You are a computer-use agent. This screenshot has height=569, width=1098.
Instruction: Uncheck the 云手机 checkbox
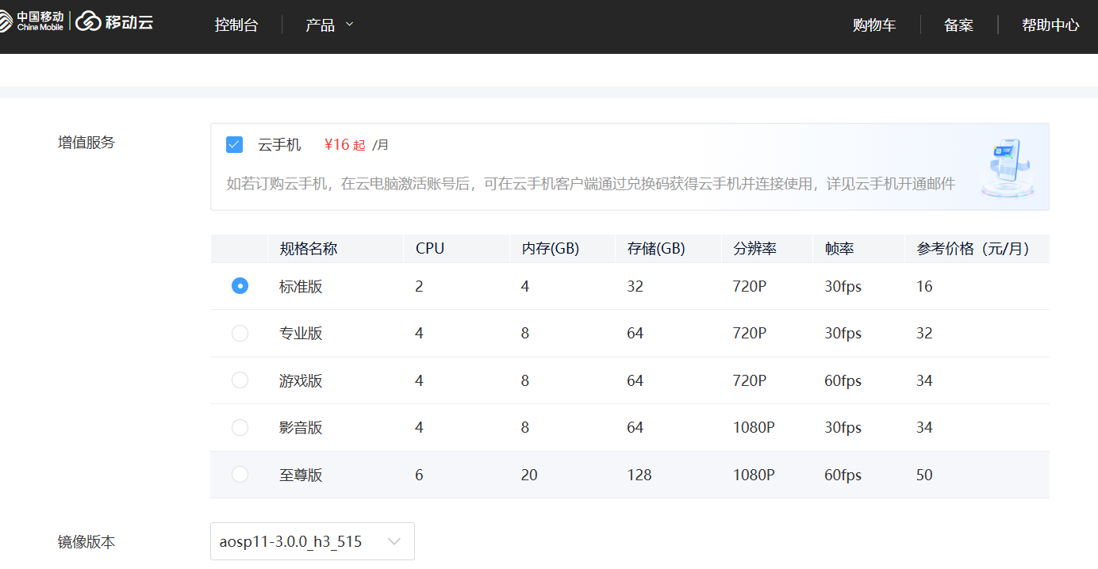[x=234, y=144]
